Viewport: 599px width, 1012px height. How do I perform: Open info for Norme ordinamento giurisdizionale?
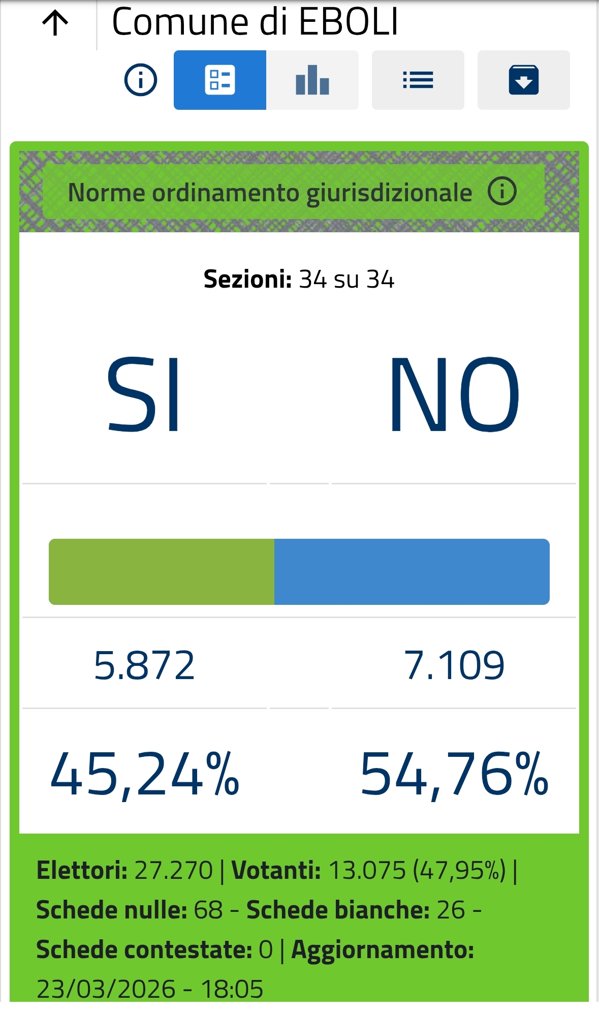(x=502, y=192)
